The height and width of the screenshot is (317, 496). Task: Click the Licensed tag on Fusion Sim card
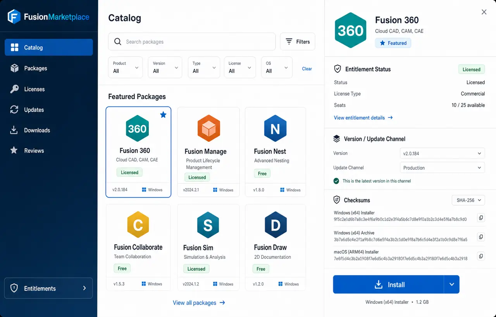pos(196,269)
